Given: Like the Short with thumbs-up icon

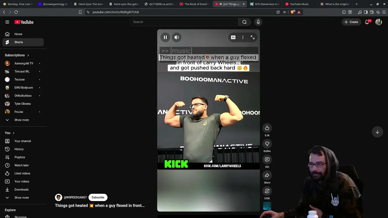Looking at the screenshot, I should click(267, 128).
